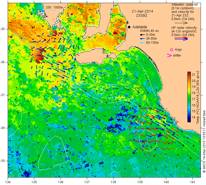Click the colorbar value 16
The height and width of the screenshot is (185, 206).
coord(194,105)
